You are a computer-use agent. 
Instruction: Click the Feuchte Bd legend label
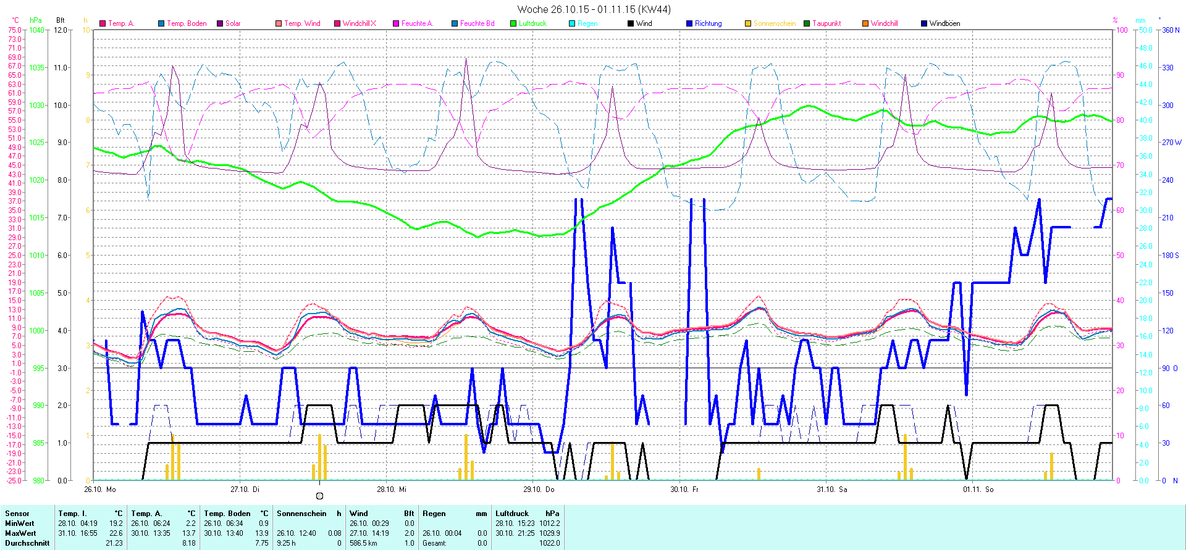coord(477,23)
